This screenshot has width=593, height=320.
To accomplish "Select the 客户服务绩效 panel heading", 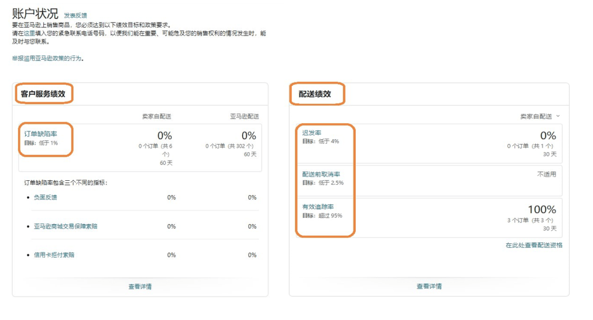I will 43,94.
